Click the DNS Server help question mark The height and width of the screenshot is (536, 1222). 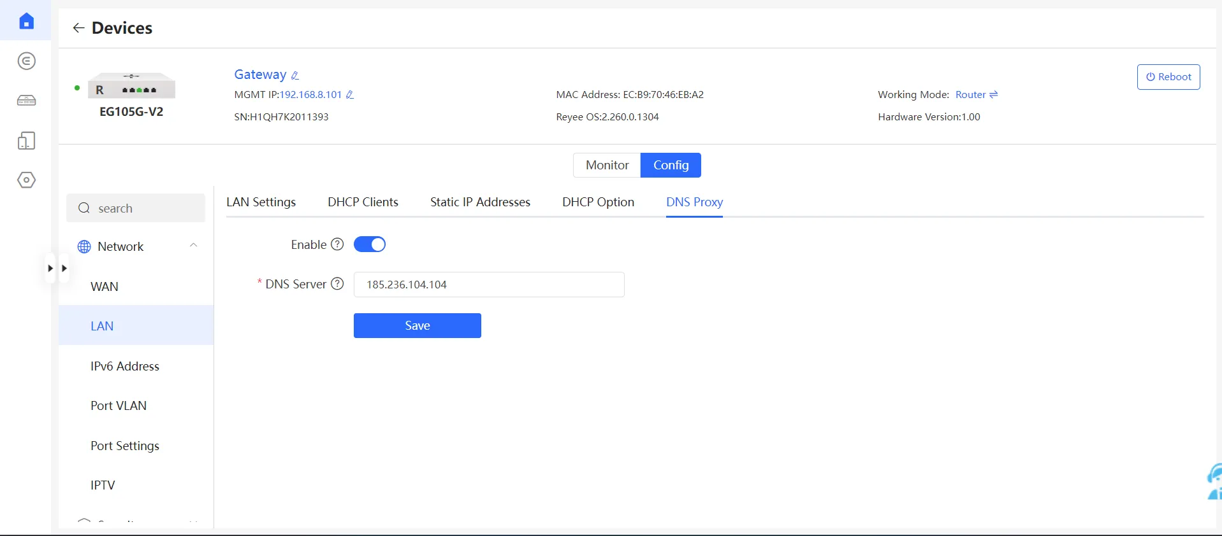338,284
